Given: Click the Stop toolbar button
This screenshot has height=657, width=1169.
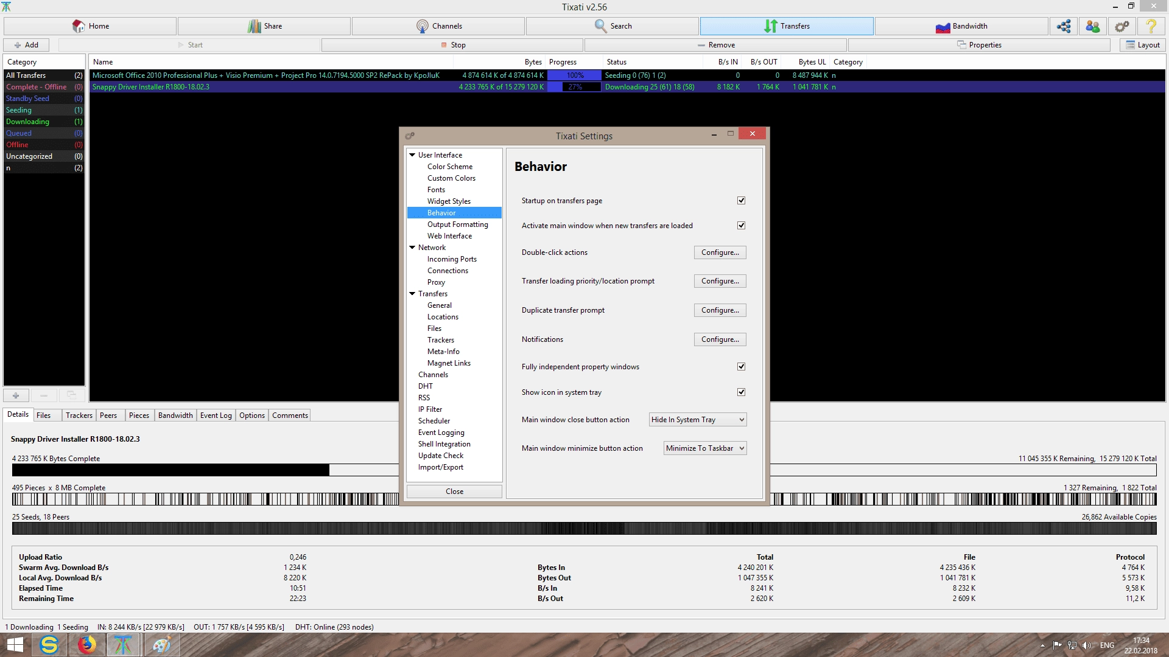Looking at the screenshot, I should (x=452, y=45).
